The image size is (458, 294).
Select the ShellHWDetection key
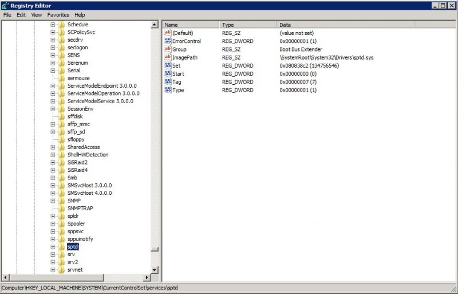tap(88, 155)
